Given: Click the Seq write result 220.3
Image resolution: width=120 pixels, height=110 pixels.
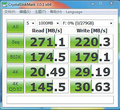Looking at the screenshot, I should coord(92,41).
